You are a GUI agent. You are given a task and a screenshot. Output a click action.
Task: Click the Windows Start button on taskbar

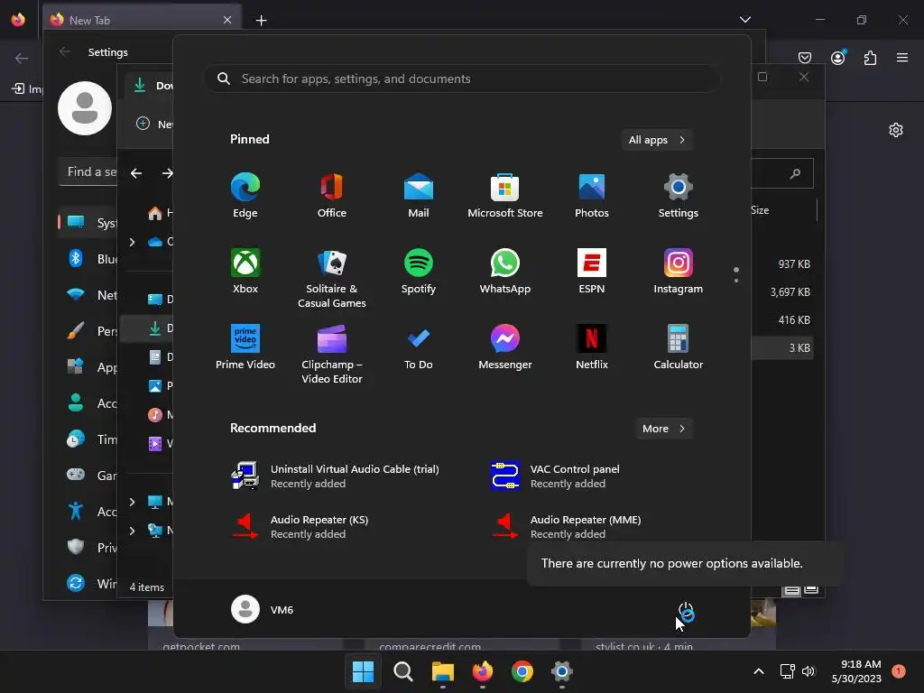click(363, 671)
